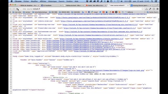Close the view-source:nolook.fr tab
This screenshot has height=94, width=168.
click(x=128, y=5)
